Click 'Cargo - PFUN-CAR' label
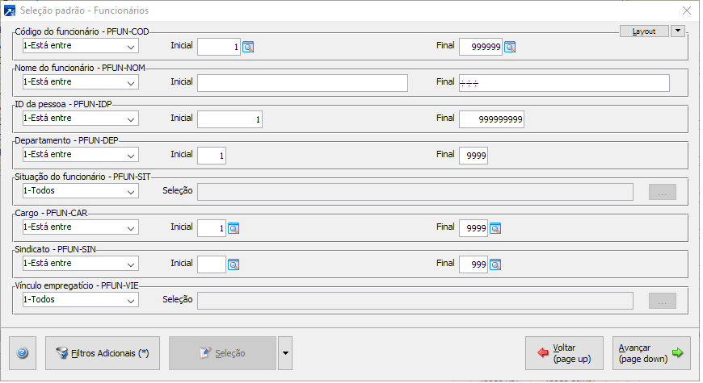This screenshot has width=703, height=383. tap(51, 213)
